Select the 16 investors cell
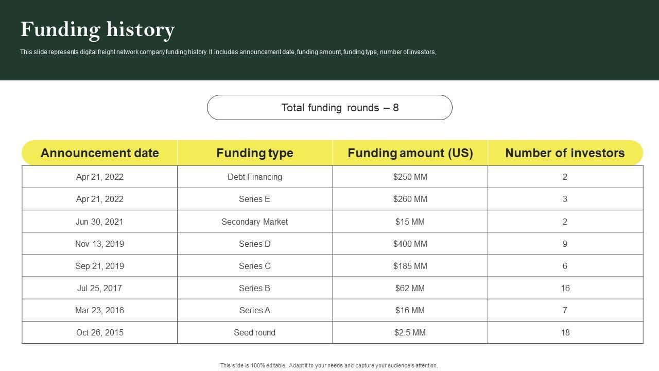 point(565,288)
